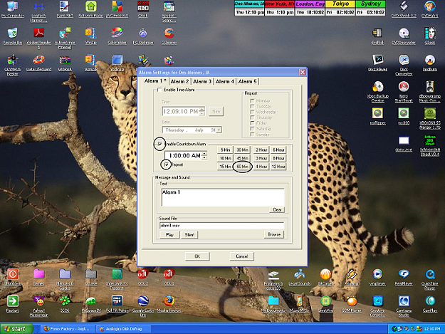Clear the alarm text message
Screen dimensions: 445x334
click(x=277, y=209)
